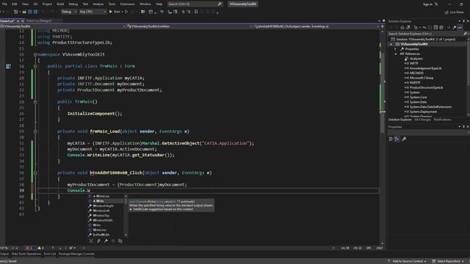Collapse the frmMain class outlining block

coord(35,66)
